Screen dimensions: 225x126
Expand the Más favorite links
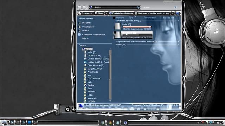[85, 38]
